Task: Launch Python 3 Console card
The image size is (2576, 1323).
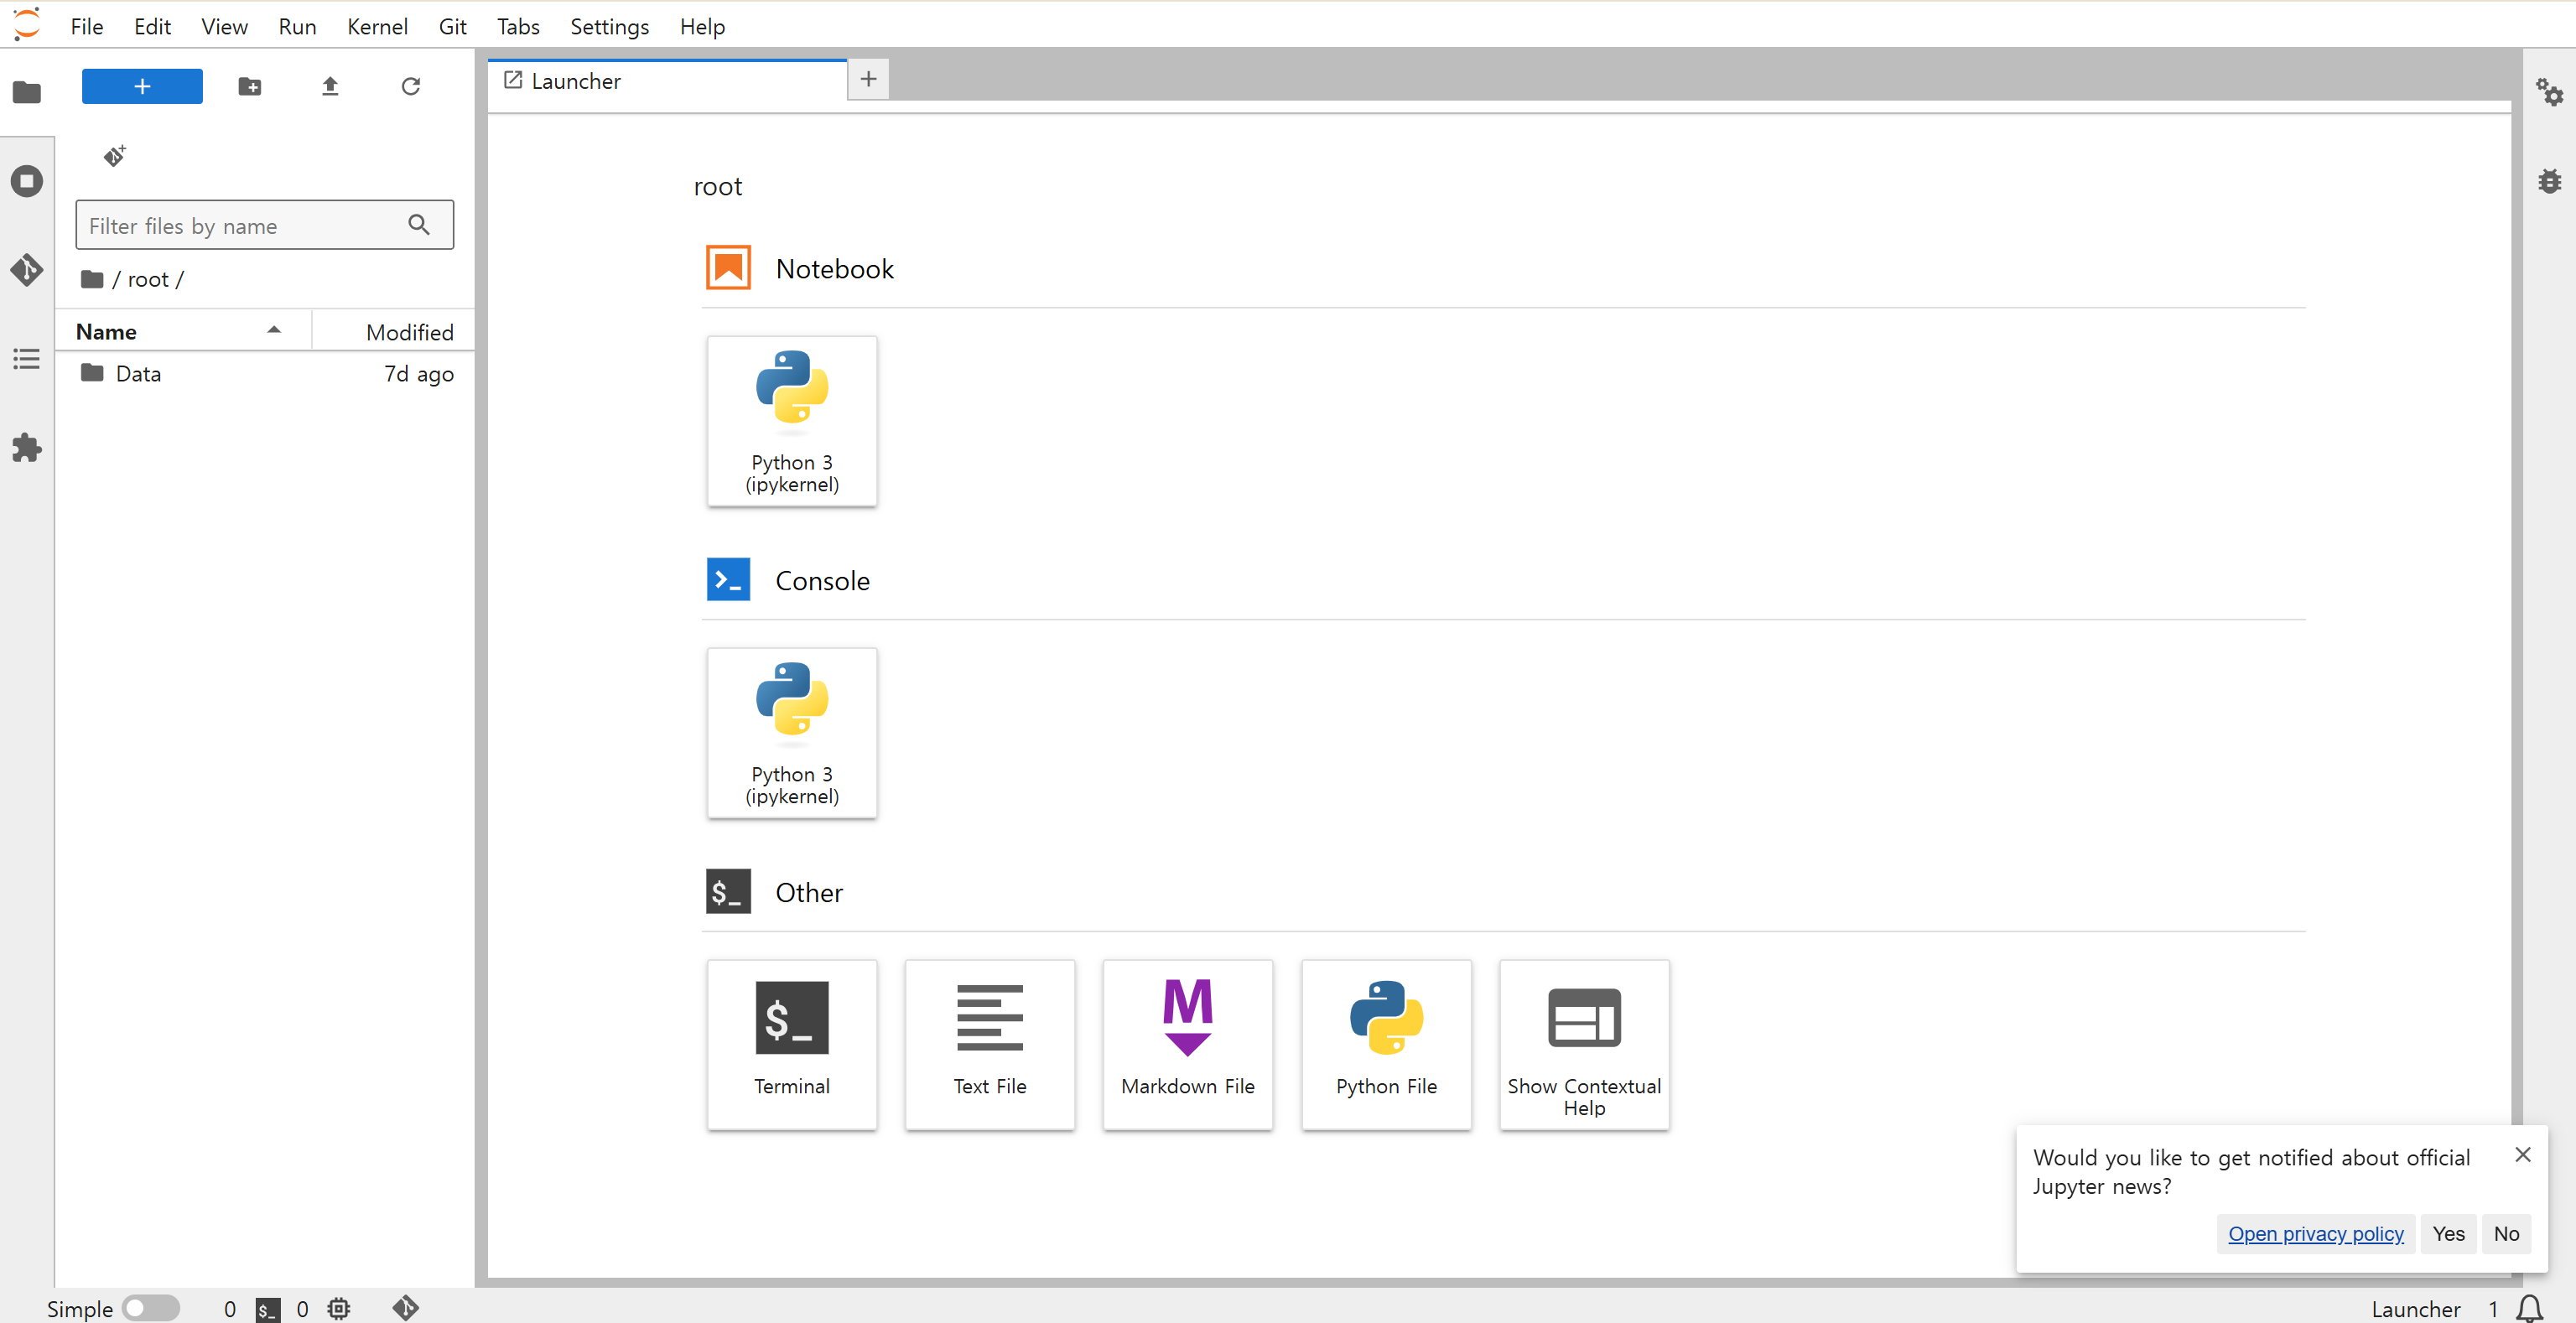Action: pyautogui.click(x=792, y=733)
